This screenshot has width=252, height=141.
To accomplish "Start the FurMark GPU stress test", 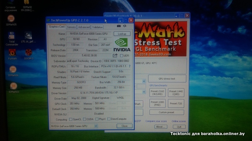I will (x=167, y=79).
